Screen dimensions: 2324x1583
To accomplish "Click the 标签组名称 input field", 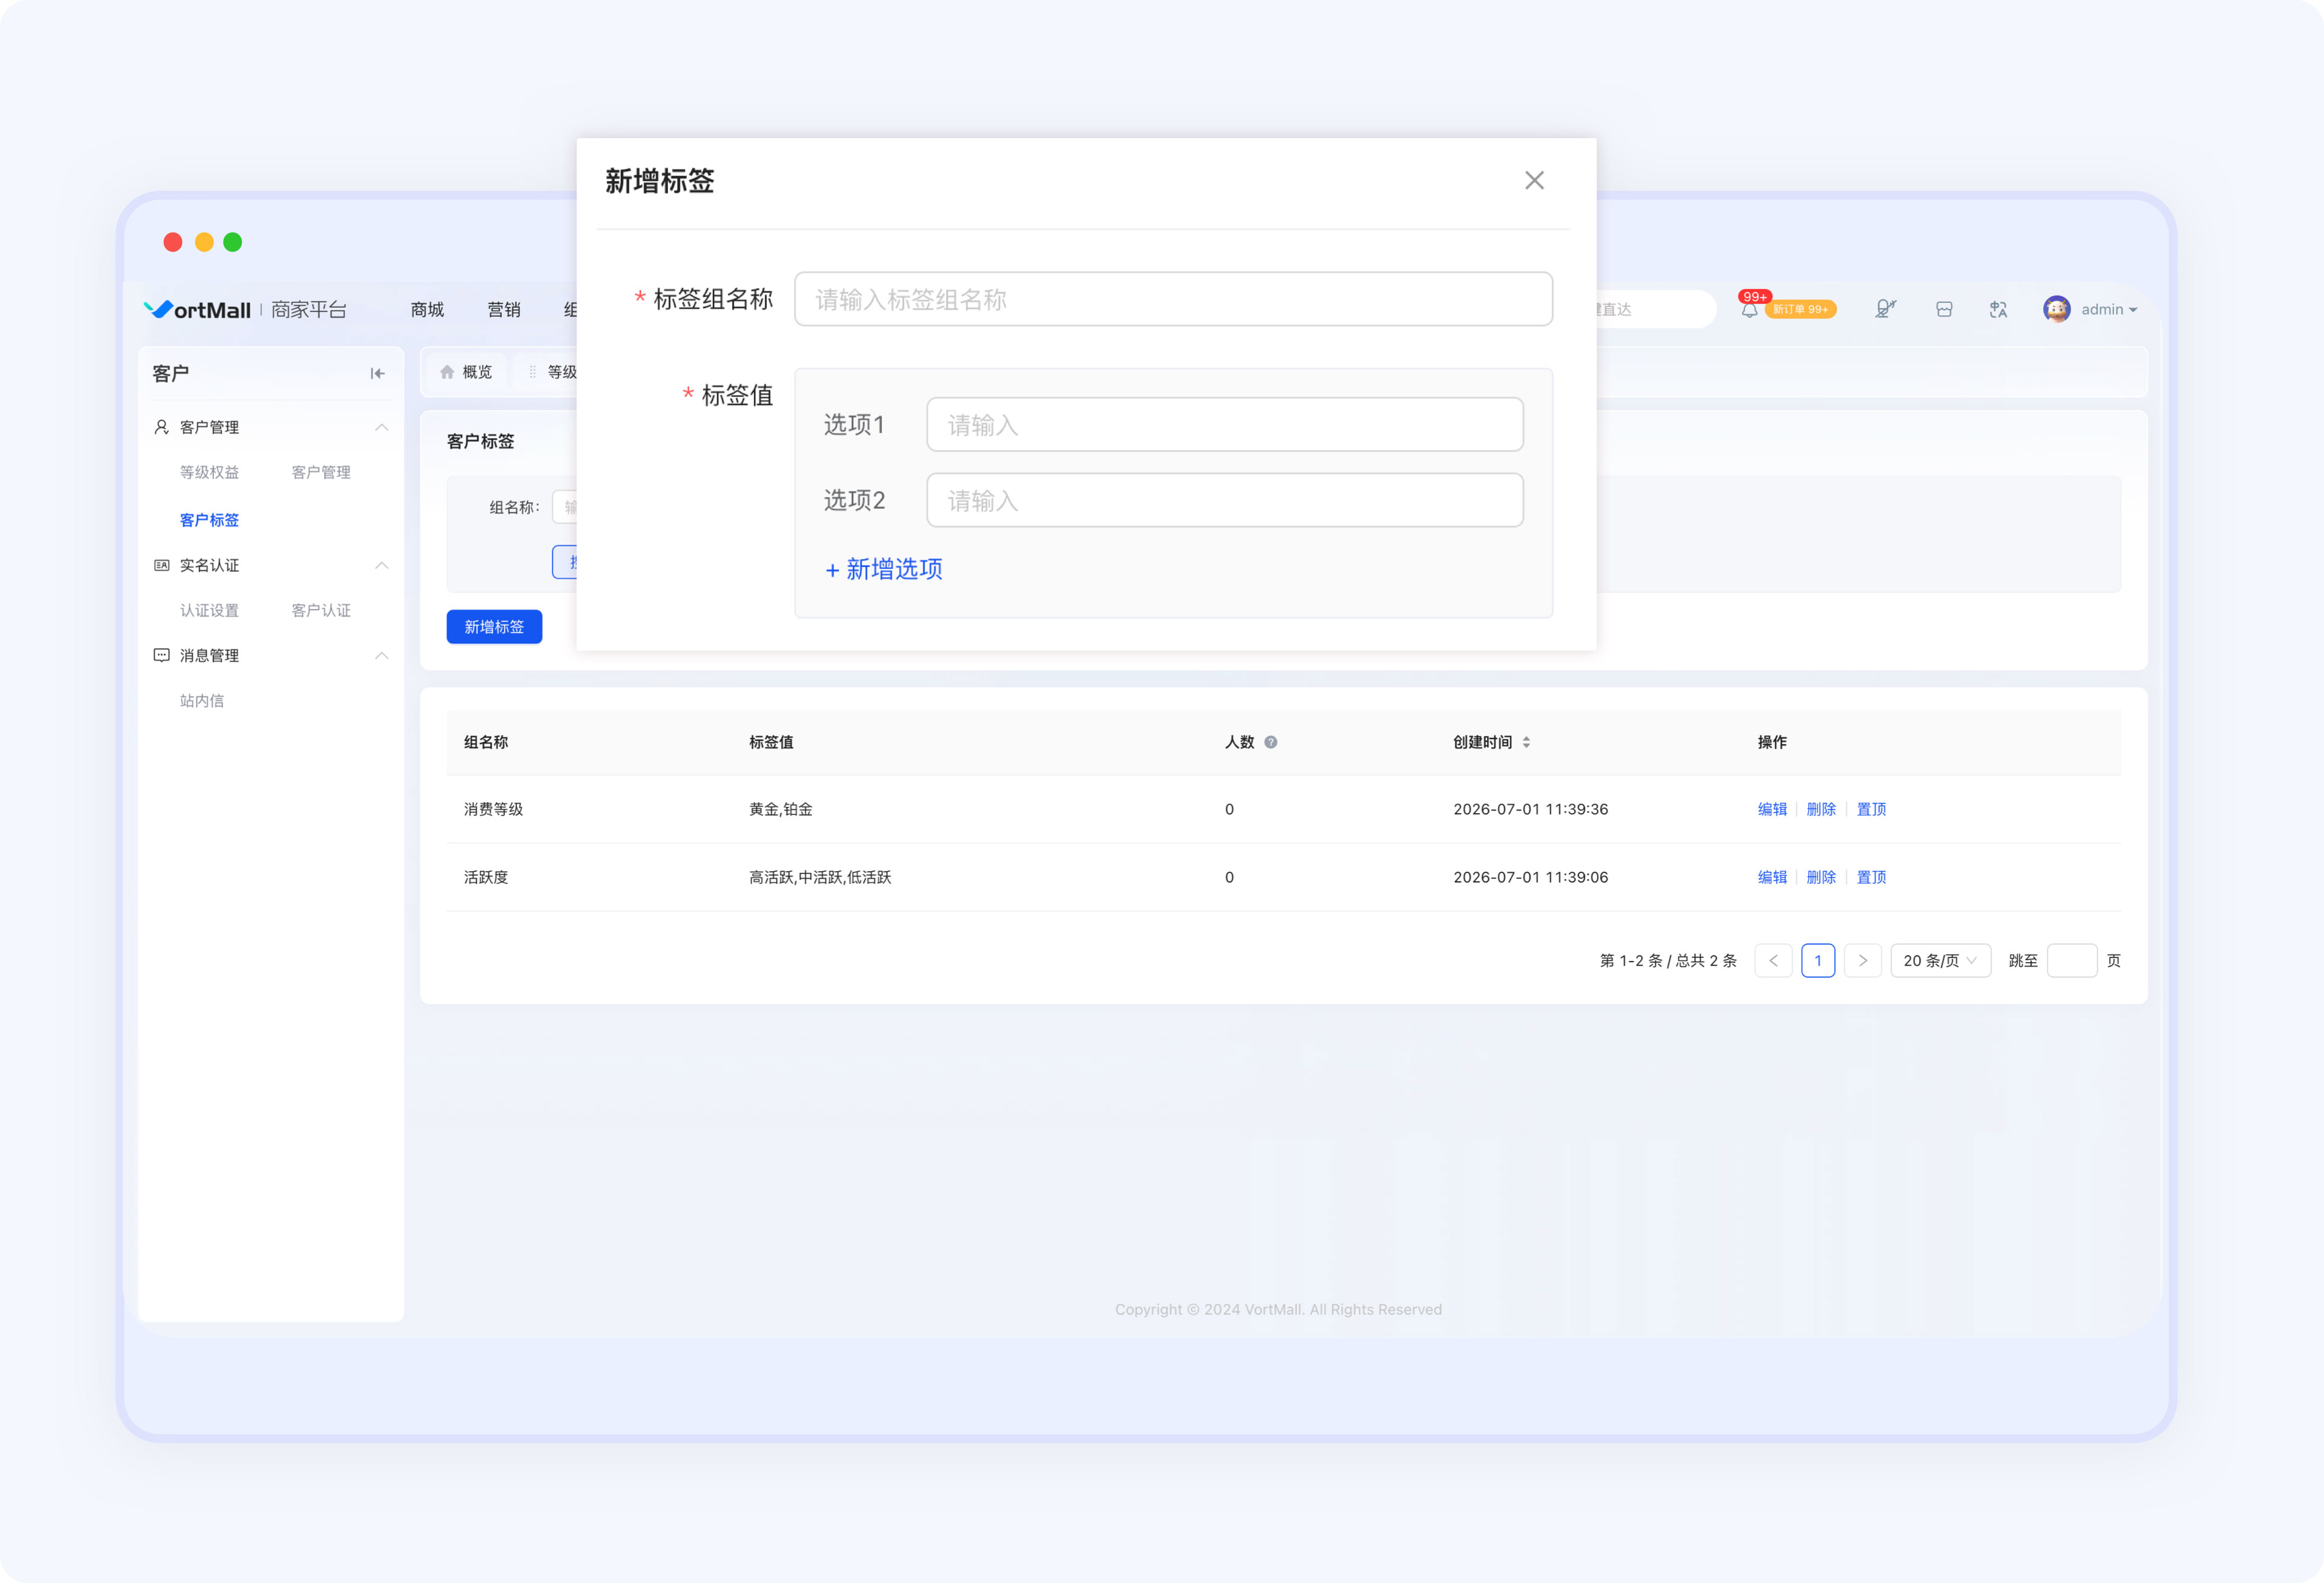I will pyautogui.click(x=1173, y=299).
